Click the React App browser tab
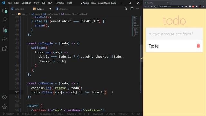The width and height of the screenshot is (206, 116). pos(156,3)
